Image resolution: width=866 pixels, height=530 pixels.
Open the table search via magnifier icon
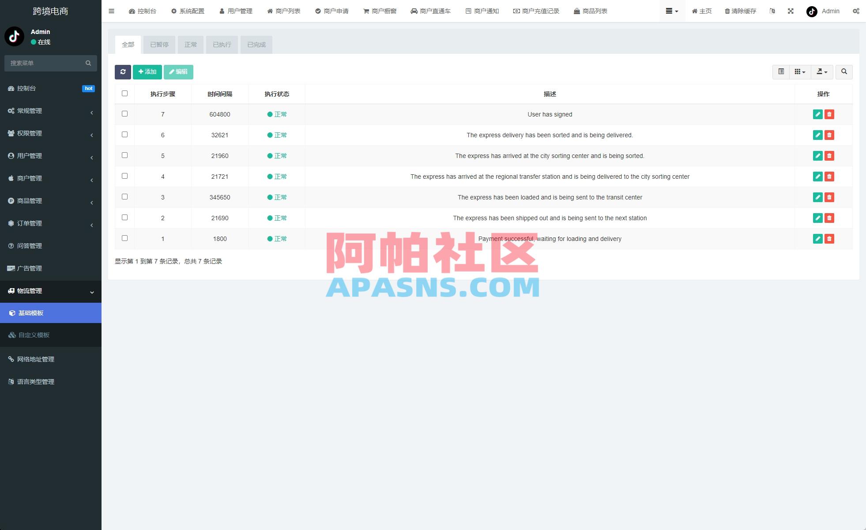(844, 71)
